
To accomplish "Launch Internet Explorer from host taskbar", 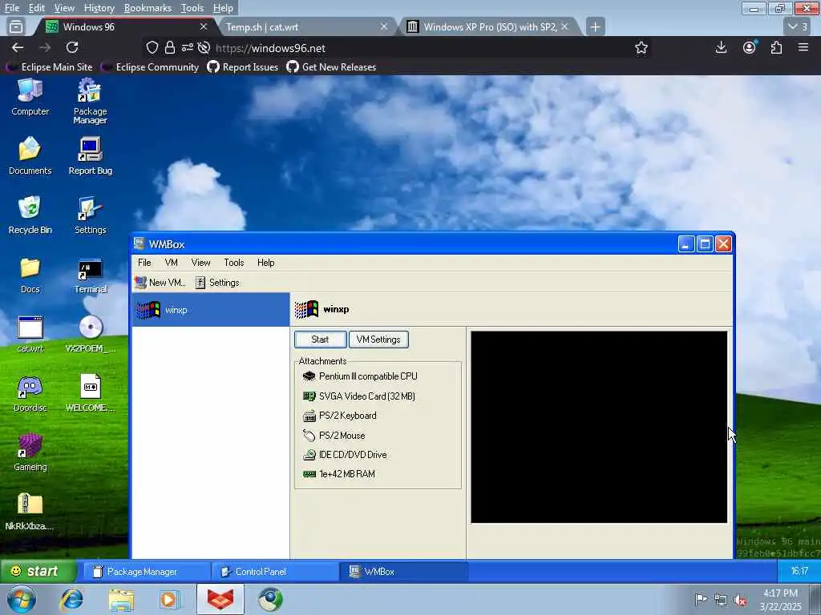I will coord(71,599).
